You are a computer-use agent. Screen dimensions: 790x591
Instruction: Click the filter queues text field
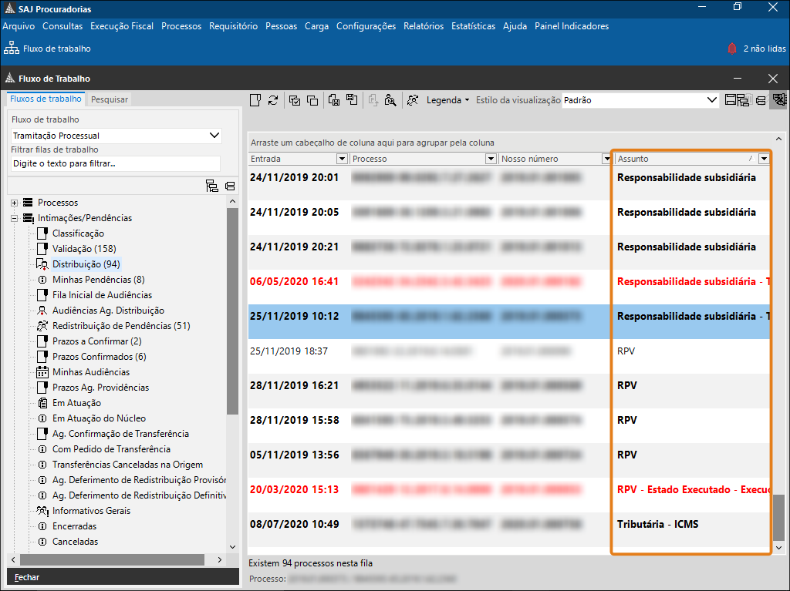pyautogui.click(x=116, y=163)
